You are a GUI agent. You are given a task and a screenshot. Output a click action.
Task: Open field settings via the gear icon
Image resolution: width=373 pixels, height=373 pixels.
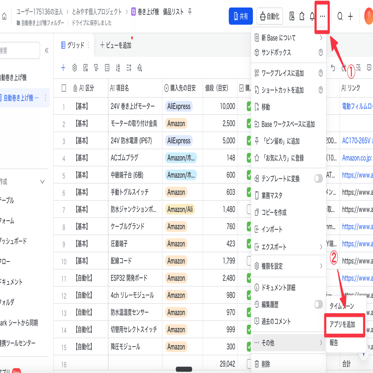pyautogui.click(x=74, y=68)
